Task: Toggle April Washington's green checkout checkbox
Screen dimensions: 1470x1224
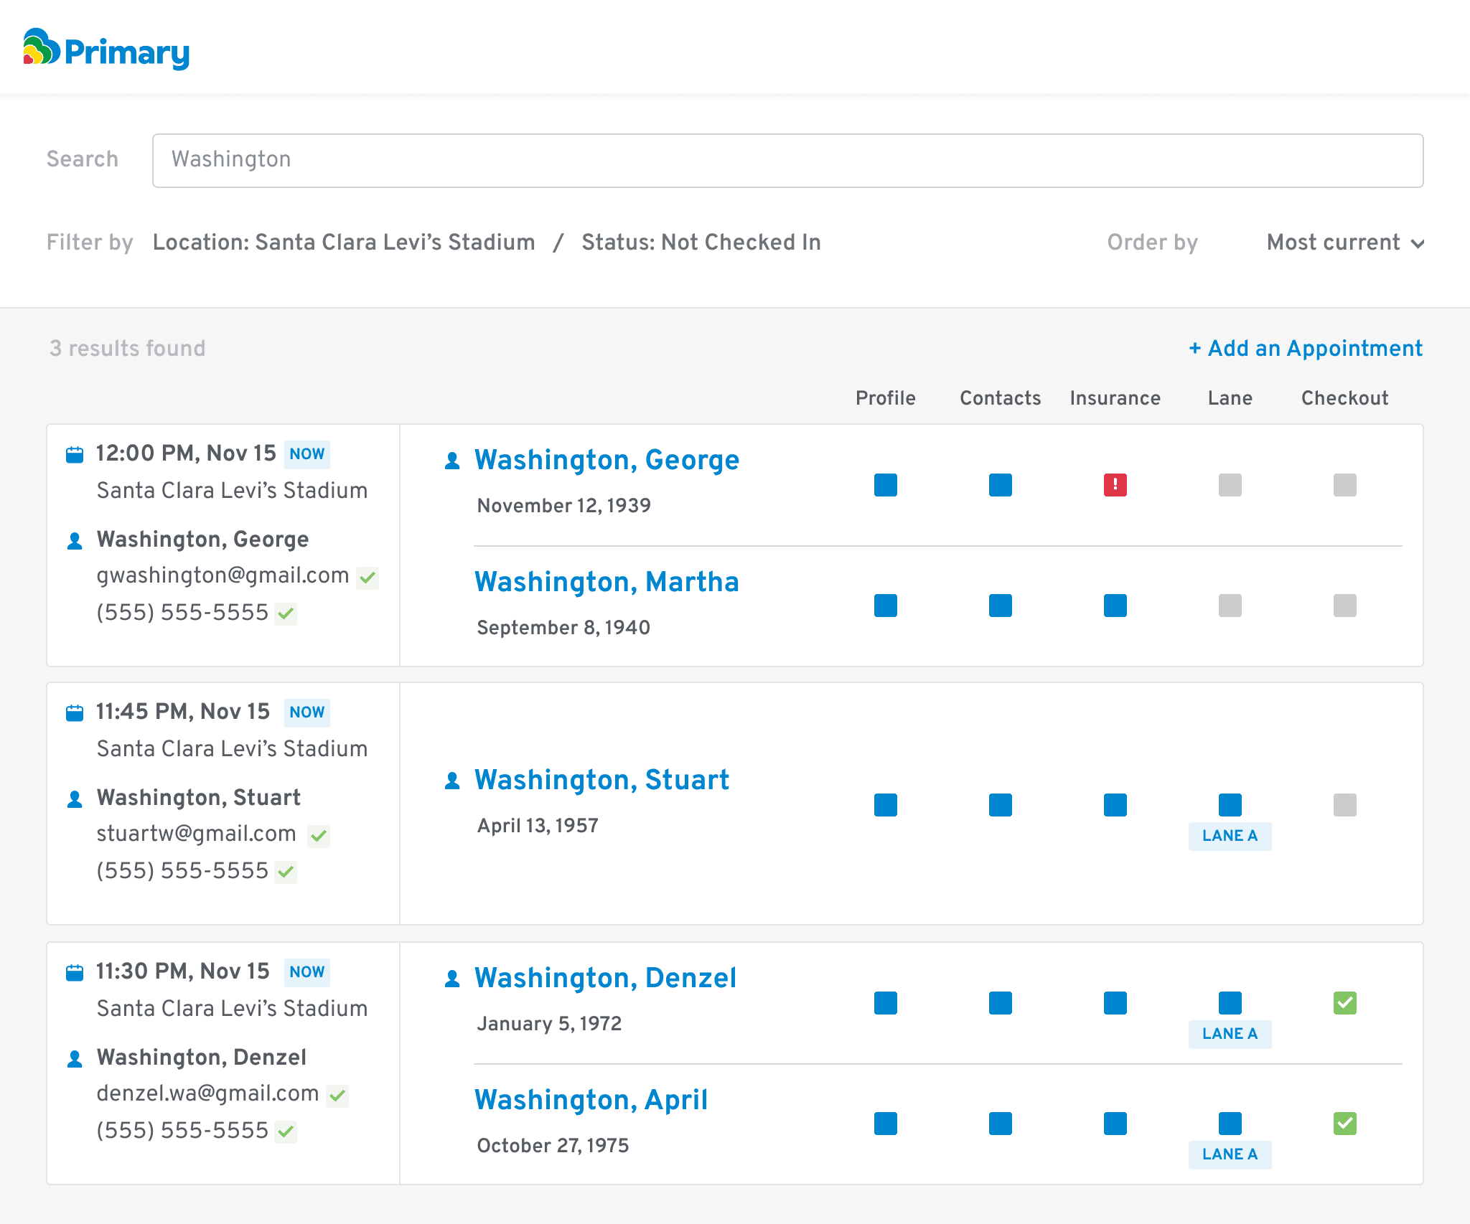Action: pyautogui.click(x=1344, y=1124)
